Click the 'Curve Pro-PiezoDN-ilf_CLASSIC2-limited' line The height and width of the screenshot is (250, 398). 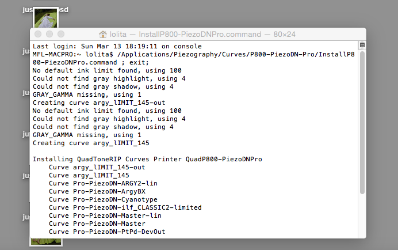coord(125,207)
